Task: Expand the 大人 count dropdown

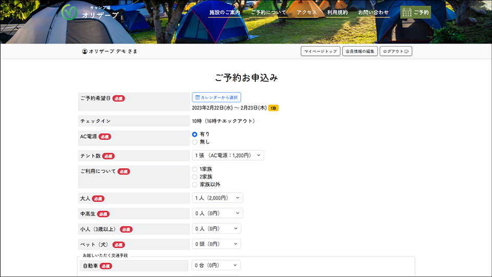Action: point(217,198)
